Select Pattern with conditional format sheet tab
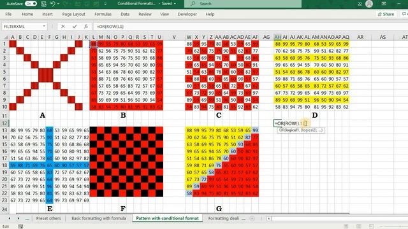 [167, 218]
